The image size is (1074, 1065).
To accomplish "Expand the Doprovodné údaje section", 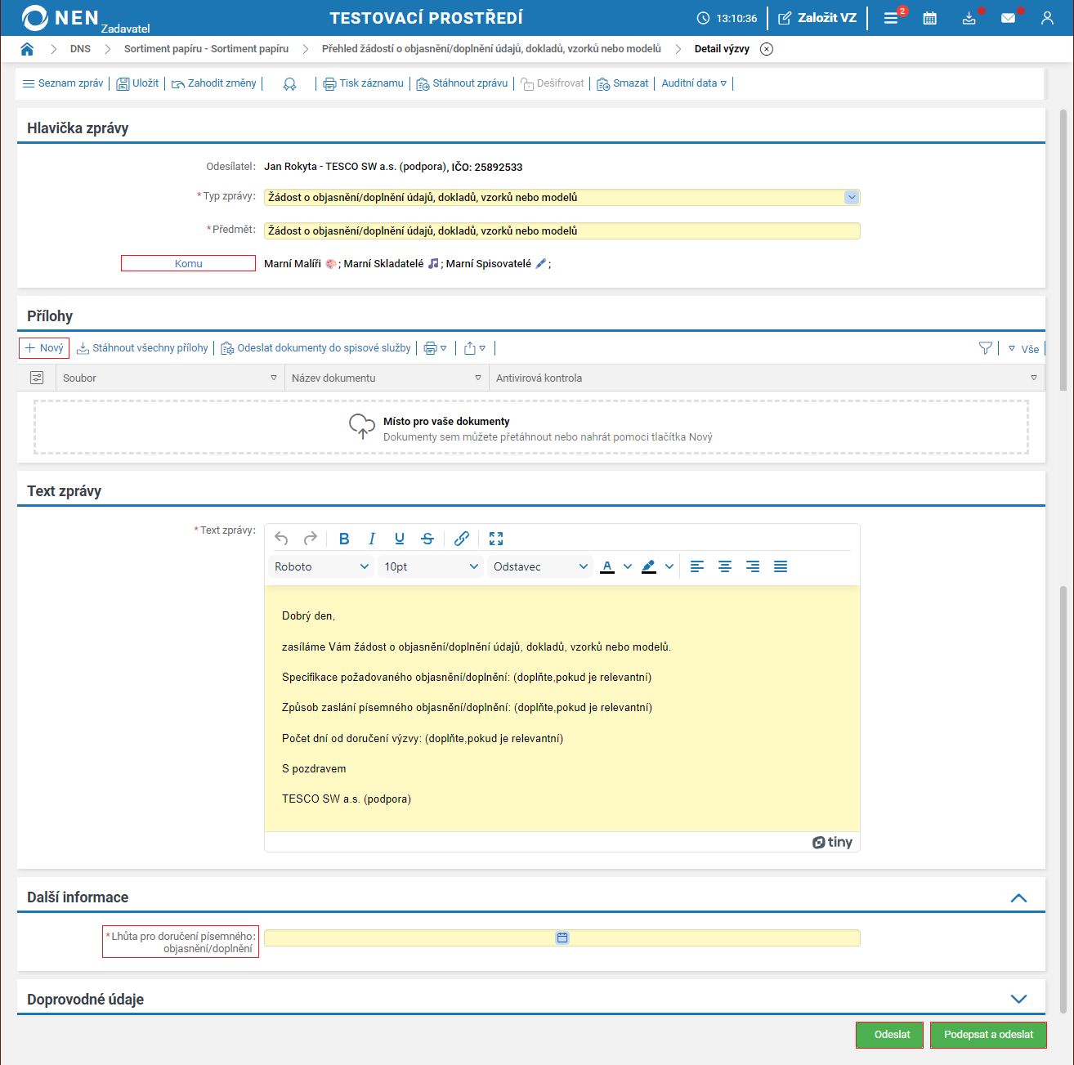I will 1018,999.
